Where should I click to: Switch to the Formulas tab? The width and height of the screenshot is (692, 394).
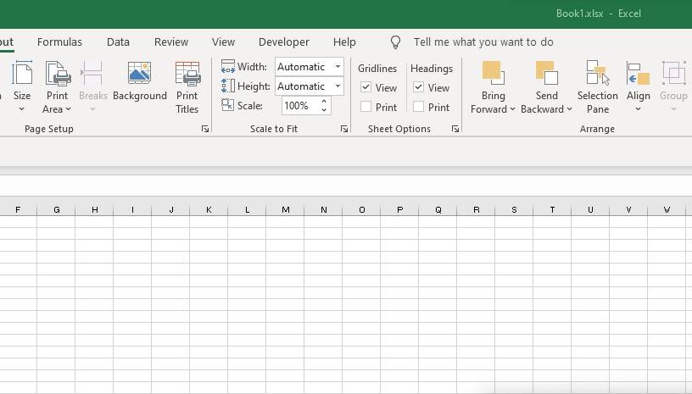(59, 42)
